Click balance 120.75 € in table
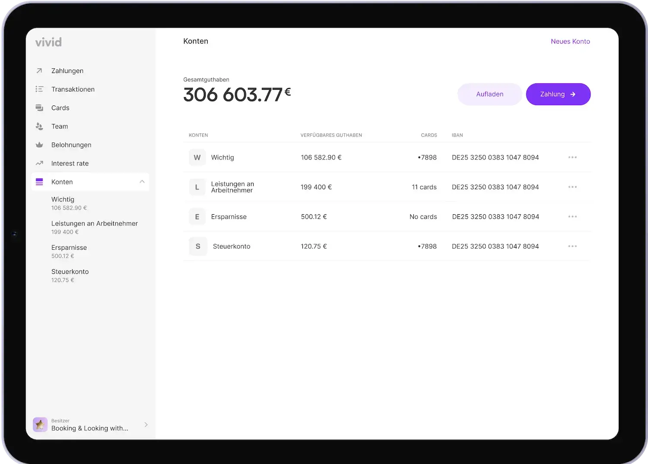Screen dimensions: 648x464 314,246
